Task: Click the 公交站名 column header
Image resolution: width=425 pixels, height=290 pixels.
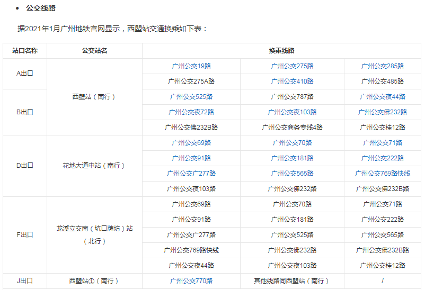Action: point(94,51)
